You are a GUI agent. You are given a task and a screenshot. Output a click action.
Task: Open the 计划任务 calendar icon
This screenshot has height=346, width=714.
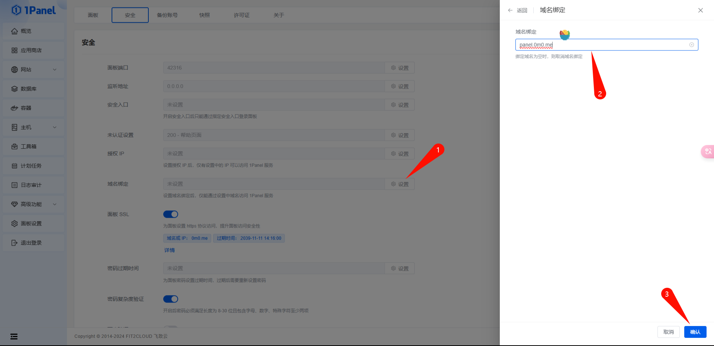click(x=15, y=166)
